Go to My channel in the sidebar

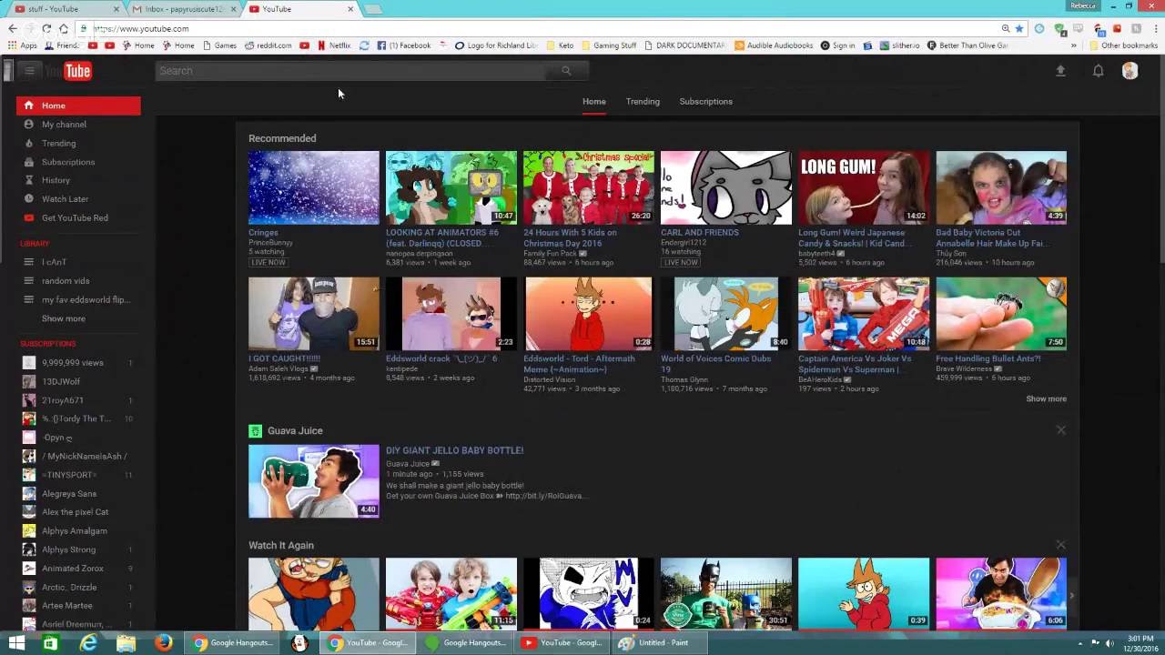[x=64, y=125]
